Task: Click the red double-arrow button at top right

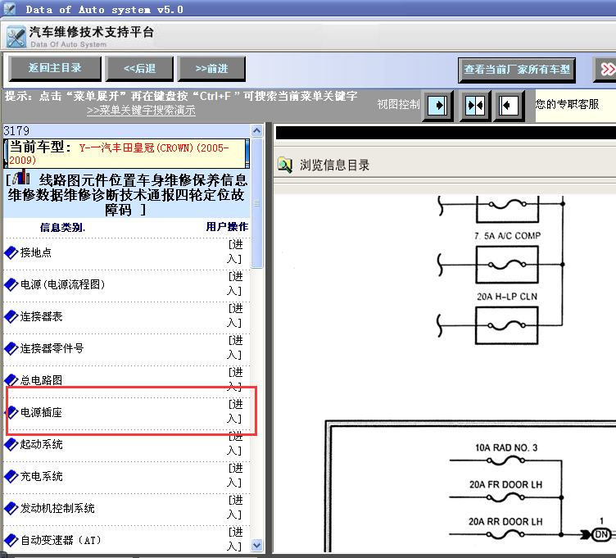Action: point(606,70)
